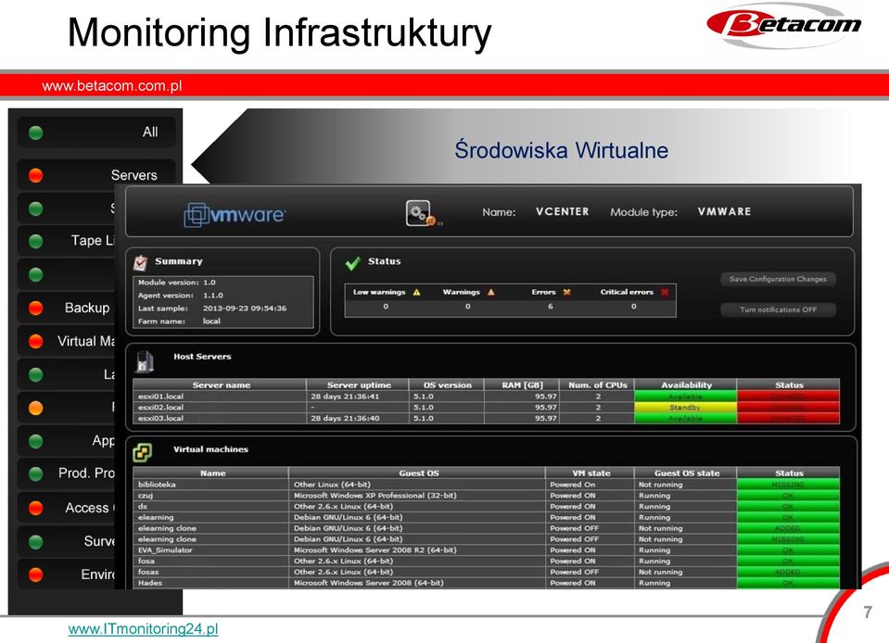
Task: Open the module settings gear icon
Action: click(420, 213)
